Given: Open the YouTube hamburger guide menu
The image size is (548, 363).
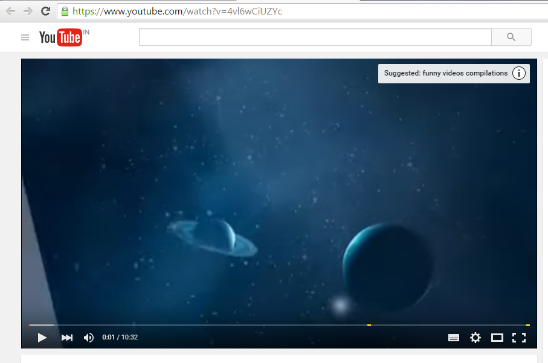Looking at the screenshot, I should [25, 37].
